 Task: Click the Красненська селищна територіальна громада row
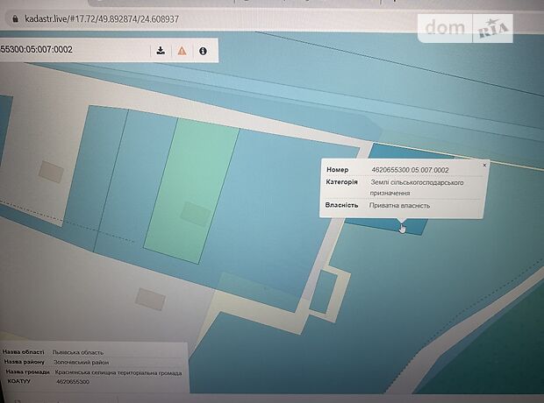(117, 373)
